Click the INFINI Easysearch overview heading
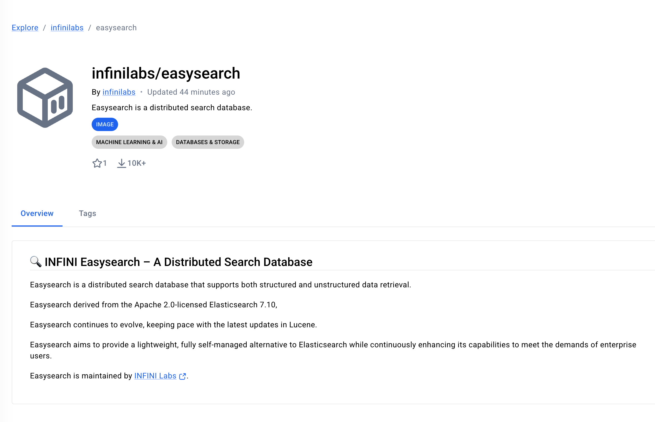The image size is (655, 422). click(x=178, y=262)
